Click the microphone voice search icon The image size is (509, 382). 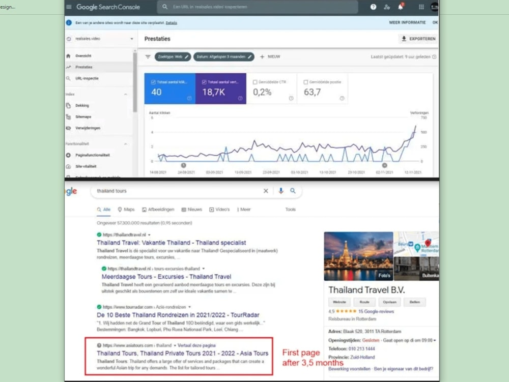pyautogui.click(x=281, y=191)
